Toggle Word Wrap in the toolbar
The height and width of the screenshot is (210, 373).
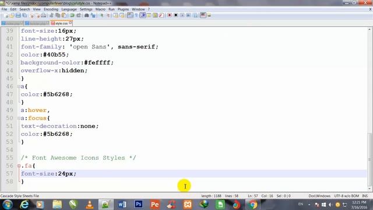click(x=130, y=16)
